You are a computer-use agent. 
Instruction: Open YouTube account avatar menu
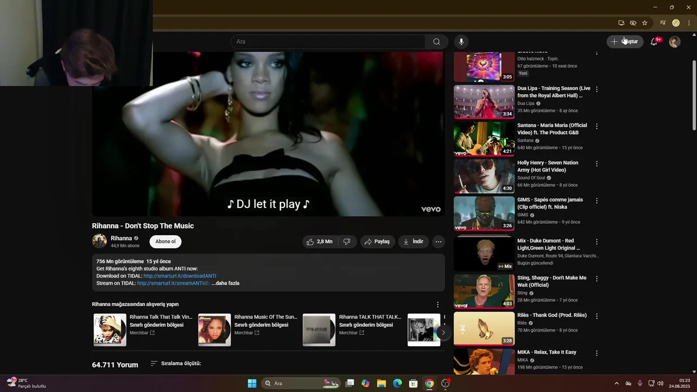(x=674, y=42)
